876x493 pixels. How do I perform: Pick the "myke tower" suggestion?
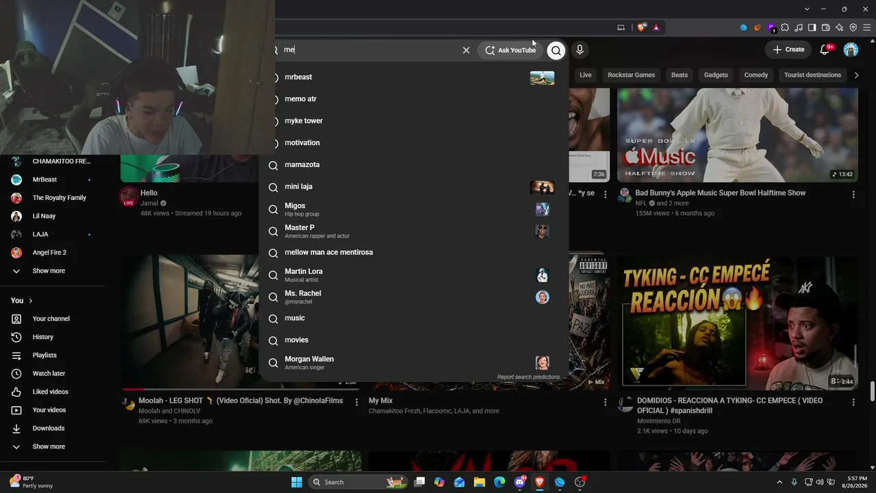tap(414, 121)
